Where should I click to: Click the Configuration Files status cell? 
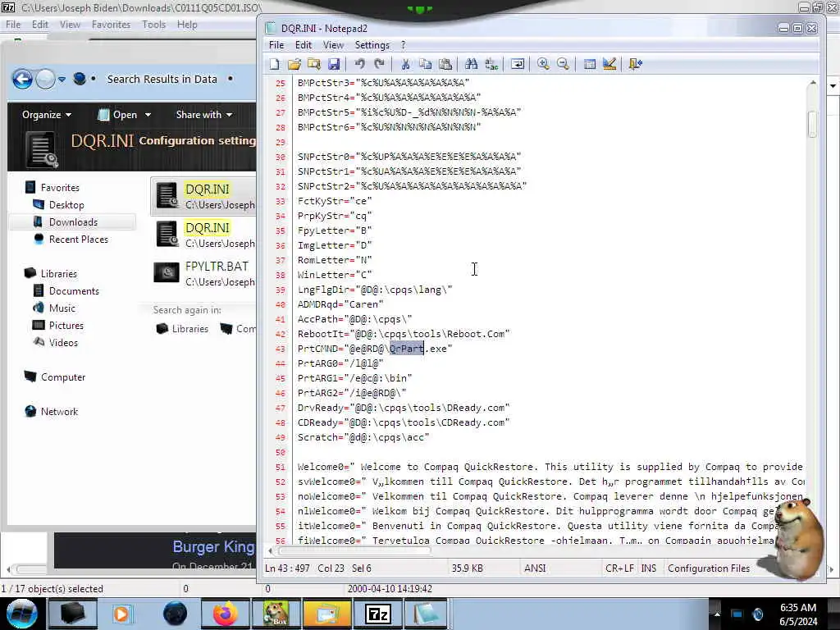(x=709, y=568)
